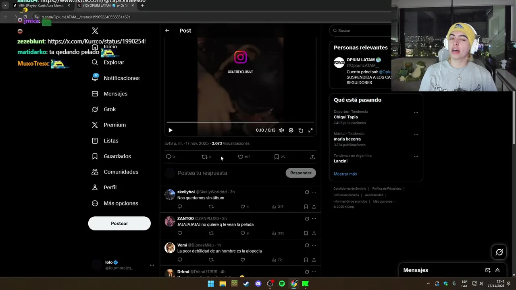The image size is (516, 290).
Task: Enable picture-in-picture for video
Action: click(301, 130)
